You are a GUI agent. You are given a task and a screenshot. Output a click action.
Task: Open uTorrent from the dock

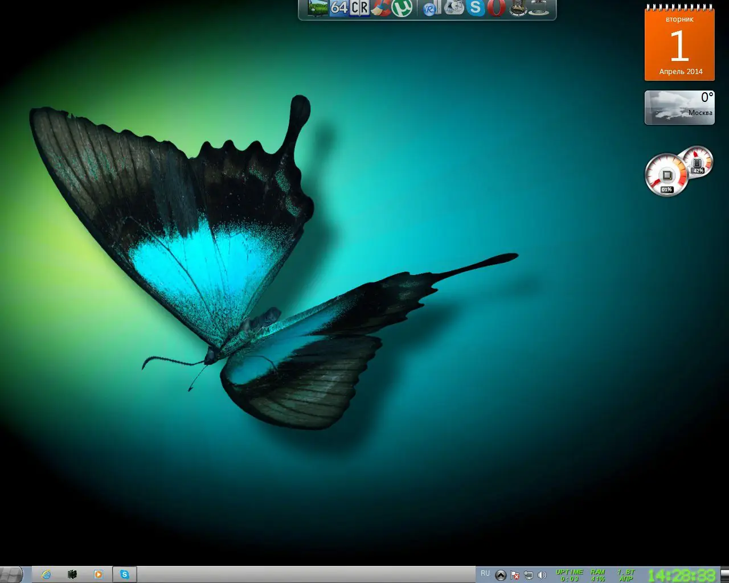(x=402, y=8)
